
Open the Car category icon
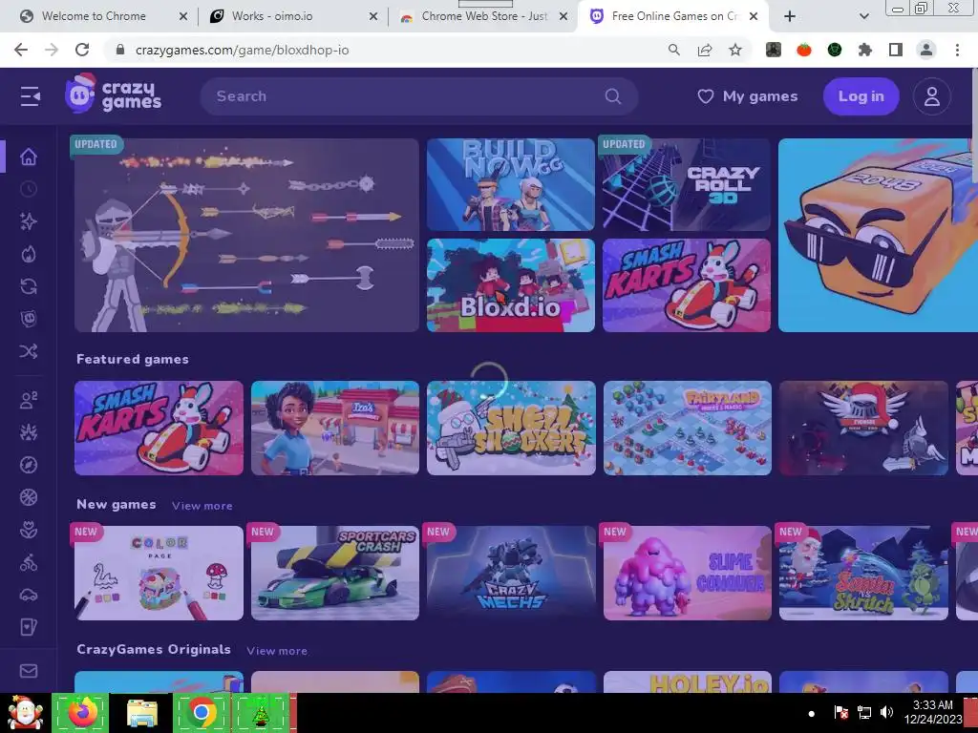(28, 596)
